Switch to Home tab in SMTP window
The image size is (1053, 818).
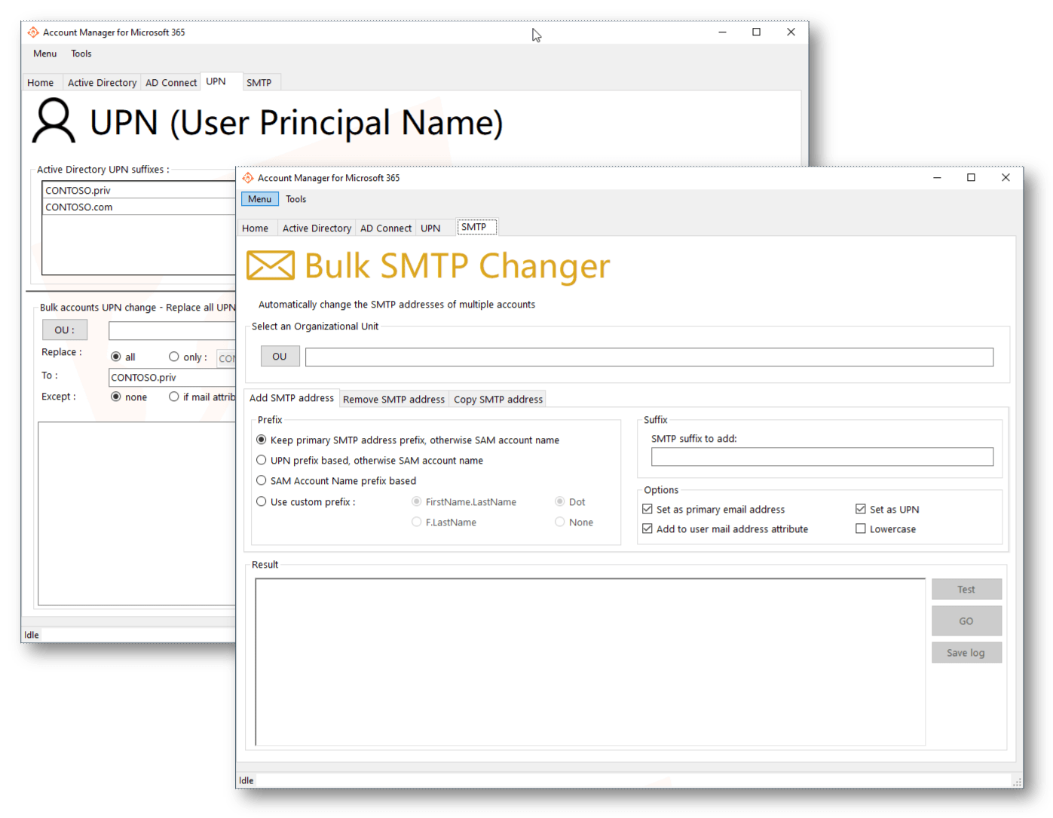[x=255, y=228]
